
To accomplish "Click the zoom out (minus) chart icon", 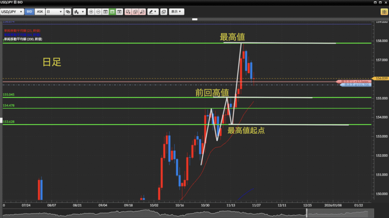I will click(x=98, y=12).
